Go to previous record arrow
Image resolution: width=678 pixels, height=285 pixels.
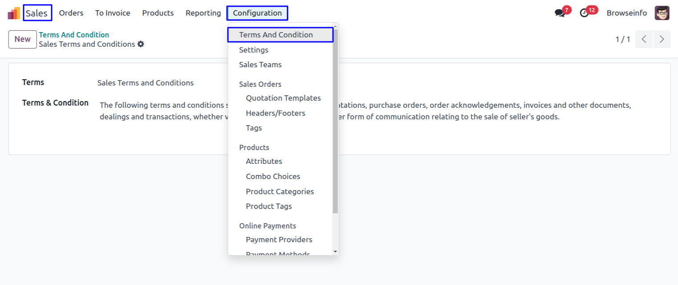click(x=644, y=39)
